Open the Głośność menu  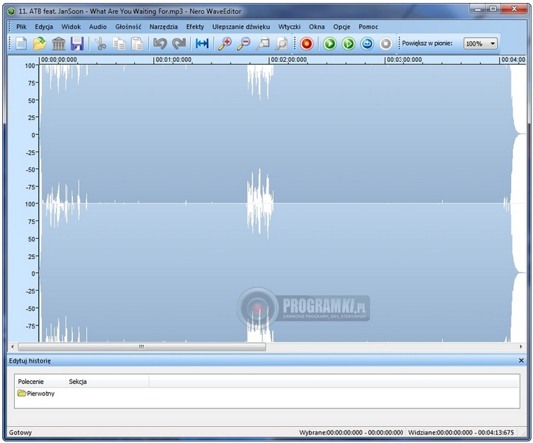pyautogui.click(x=128, y=27)
